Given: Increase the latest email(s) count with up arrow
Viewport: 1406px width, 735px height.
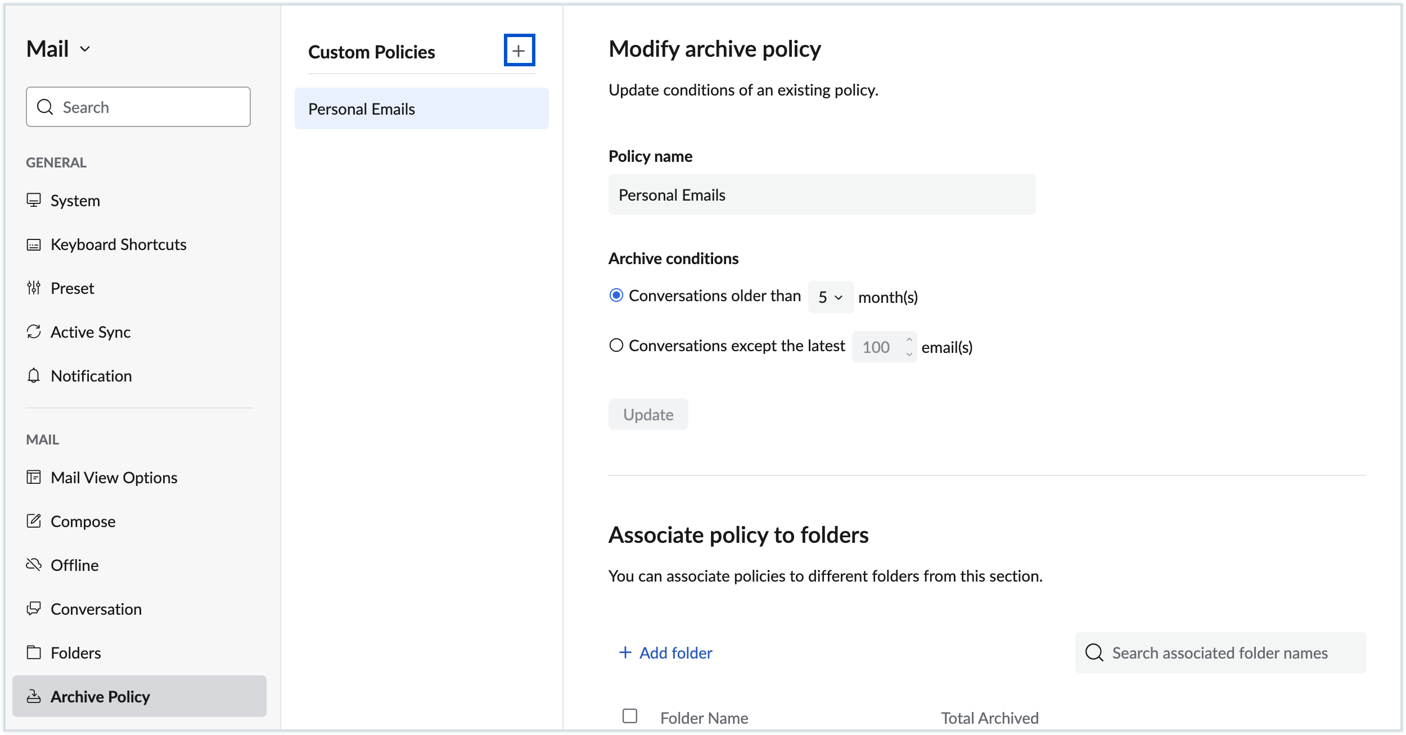Looking at the screenshot, I should [909, 339].
